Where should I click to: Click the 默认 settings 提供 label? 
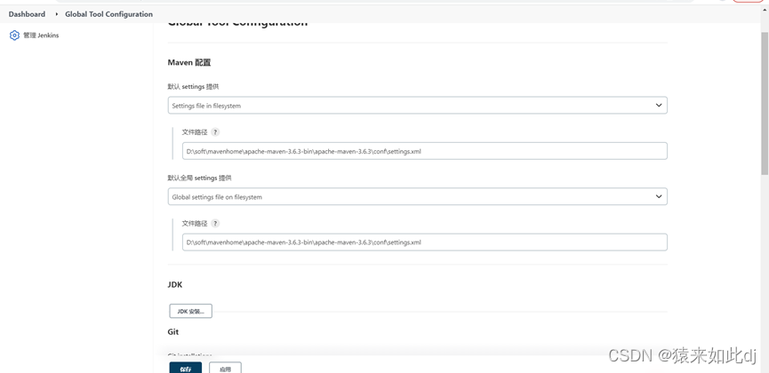pyautogui.click(x=193, y=86)
